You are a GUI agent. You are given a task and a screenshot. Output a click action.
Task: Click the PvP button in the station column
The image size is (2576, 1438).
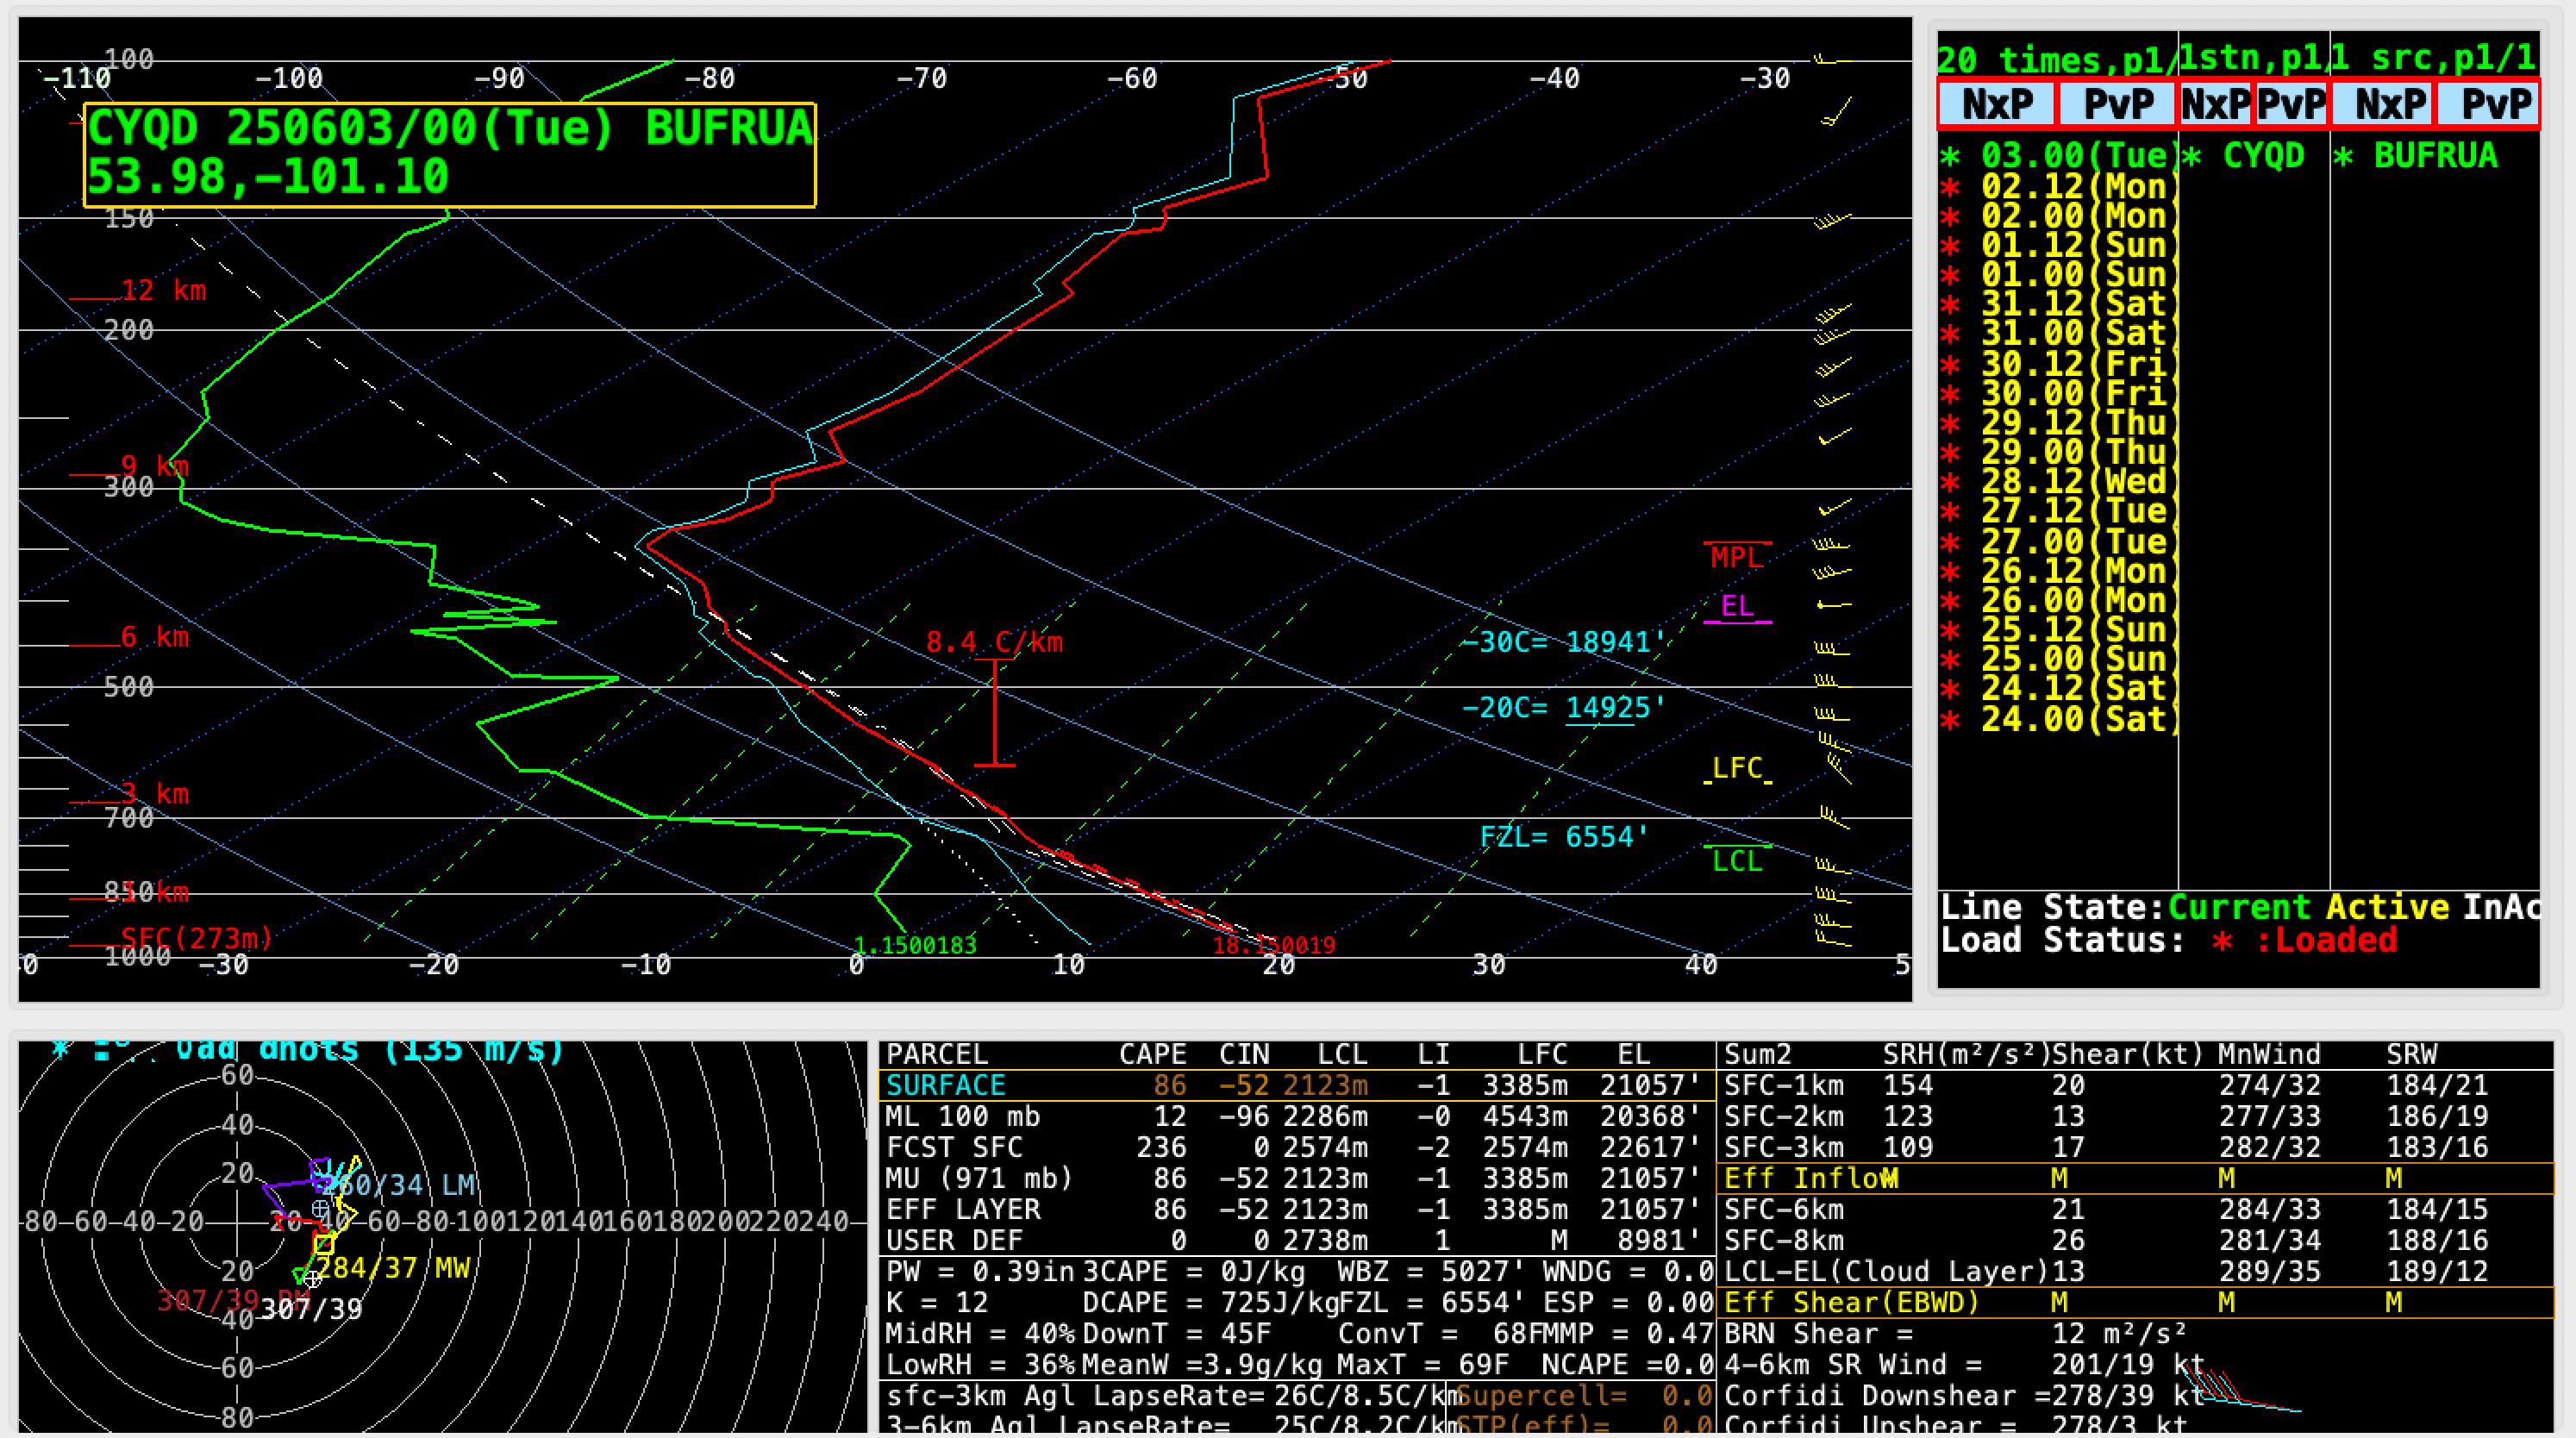coord(2291,104)
